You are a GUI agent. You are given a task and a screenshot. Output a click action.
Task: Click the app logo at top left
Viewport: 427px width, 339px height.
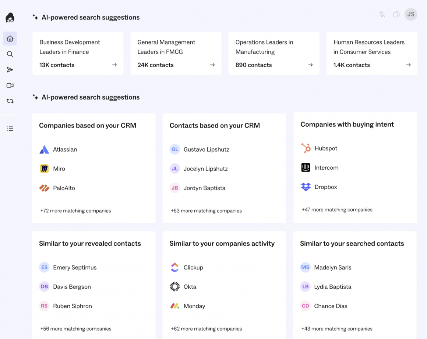10,17
